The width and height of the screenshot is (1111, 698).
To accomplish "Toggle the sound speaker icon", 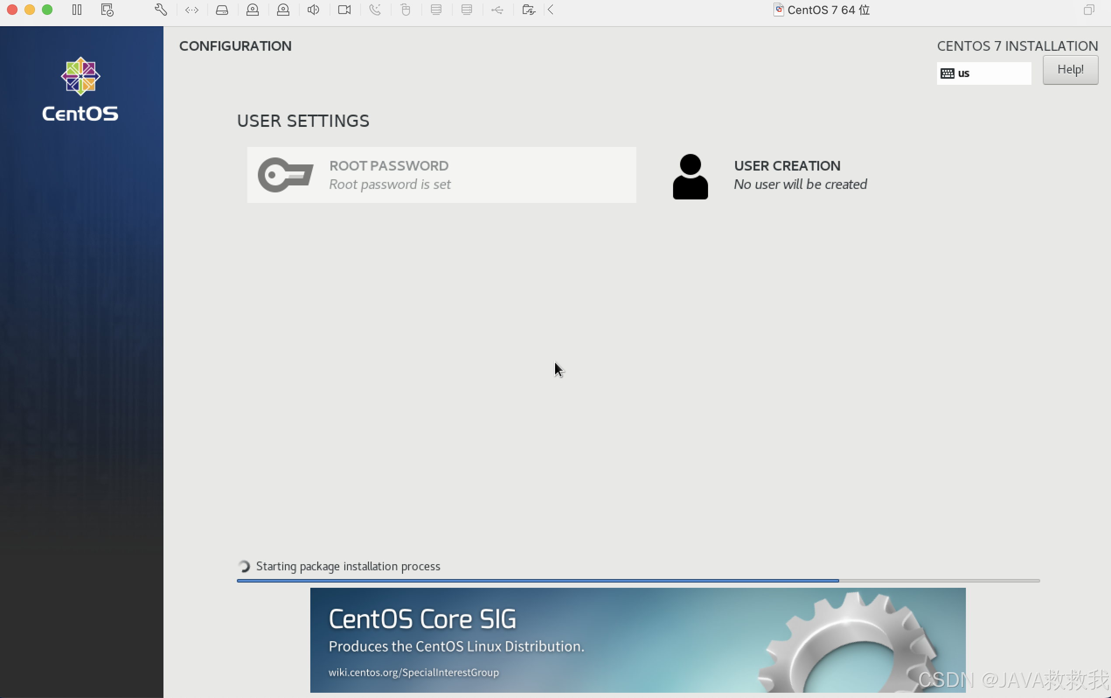I will click(313, 10).
